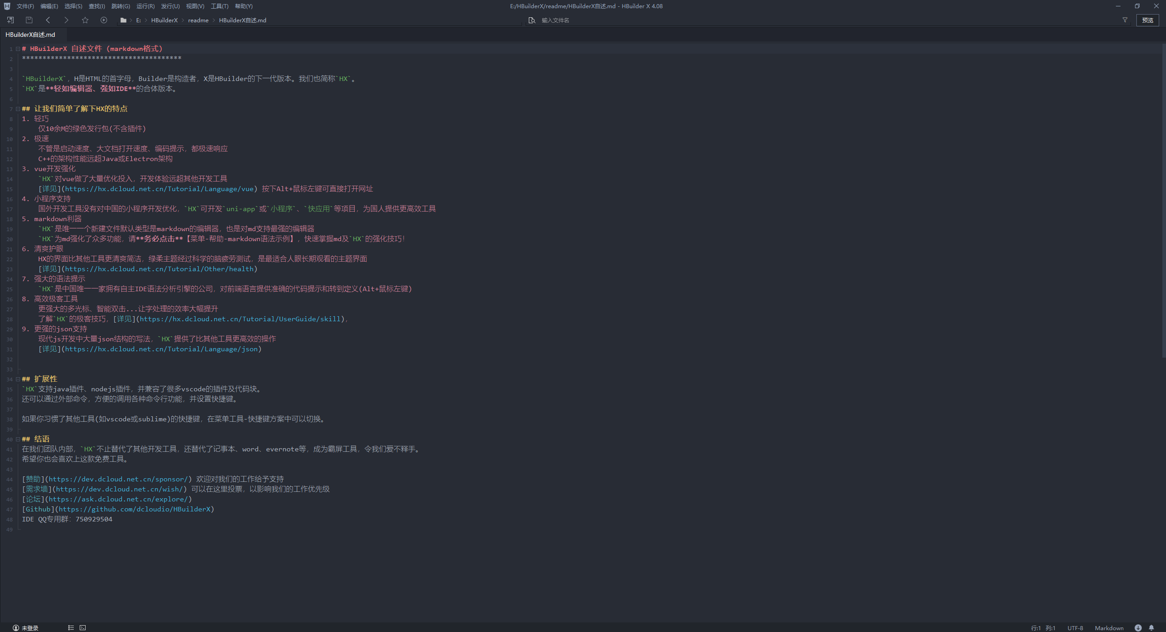Screen dimensions: 1166x632
Task: Click readme in breadcrumb path
Action: coord(198,20)
